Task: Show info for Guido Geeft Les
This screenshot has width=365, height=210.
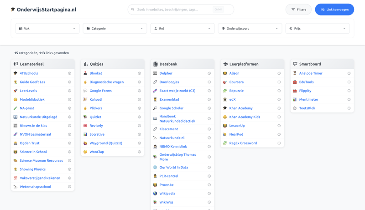Action: [x=69, y=82]
